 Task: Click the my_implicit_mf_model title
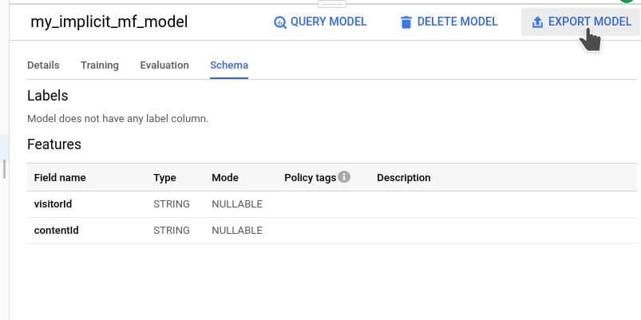[109, 22]
